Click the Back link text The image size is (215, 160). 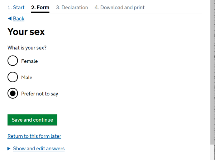pyautogui.click(x=19, y=19)
